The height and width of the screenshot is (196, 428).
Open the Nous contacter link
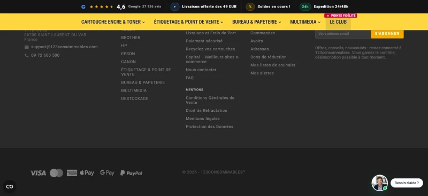201,70
